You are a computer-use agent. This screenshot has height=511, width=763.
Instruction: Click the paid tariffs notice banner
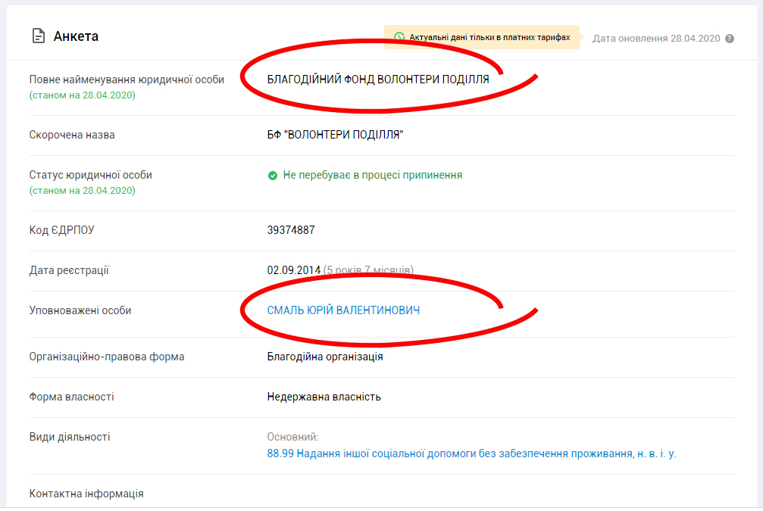pos(483,37)
